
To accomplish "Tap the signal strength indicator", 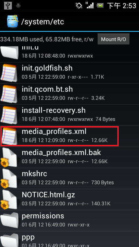I will pos(89,5).
